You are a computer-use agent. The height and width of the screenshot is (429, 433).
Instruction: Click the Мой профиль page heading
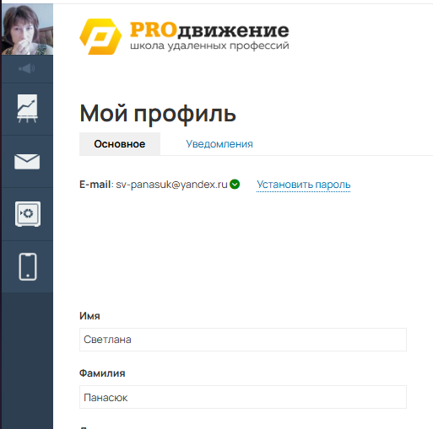point(158,114)
